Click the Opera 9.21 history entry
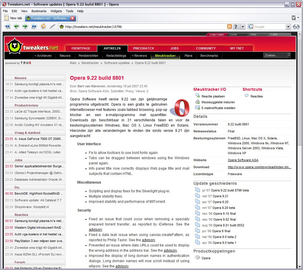The image size is (303, 270). [x=220, y=196]
